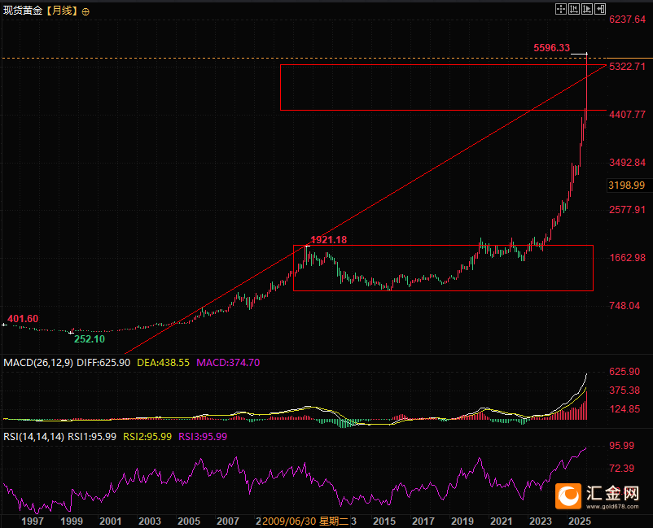Click the RSI1:95.99 value
The image size is (653, 528).
92,437
